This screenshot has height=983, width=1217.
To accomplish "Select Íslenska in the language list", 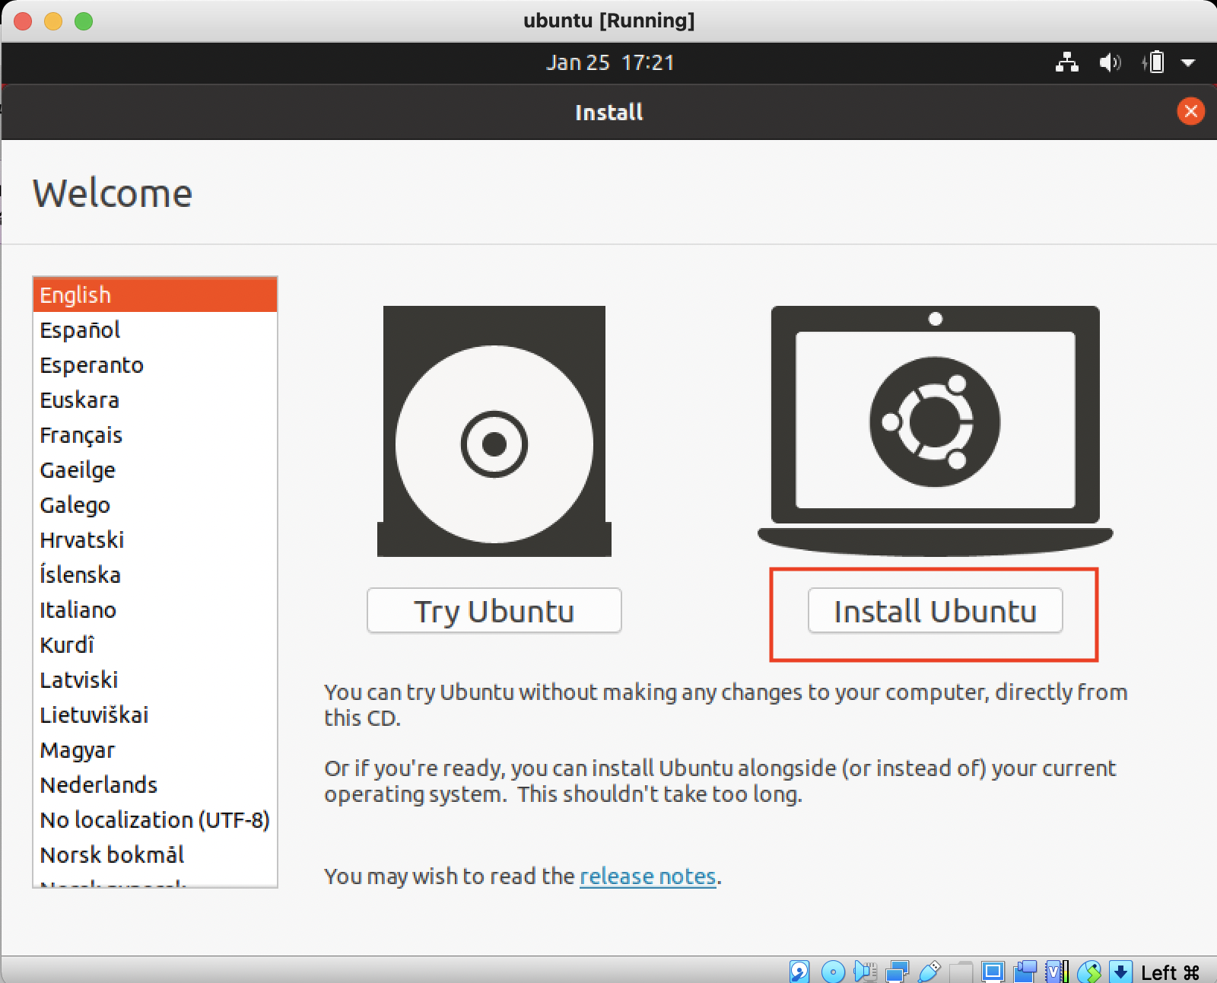I will point(155,575).
